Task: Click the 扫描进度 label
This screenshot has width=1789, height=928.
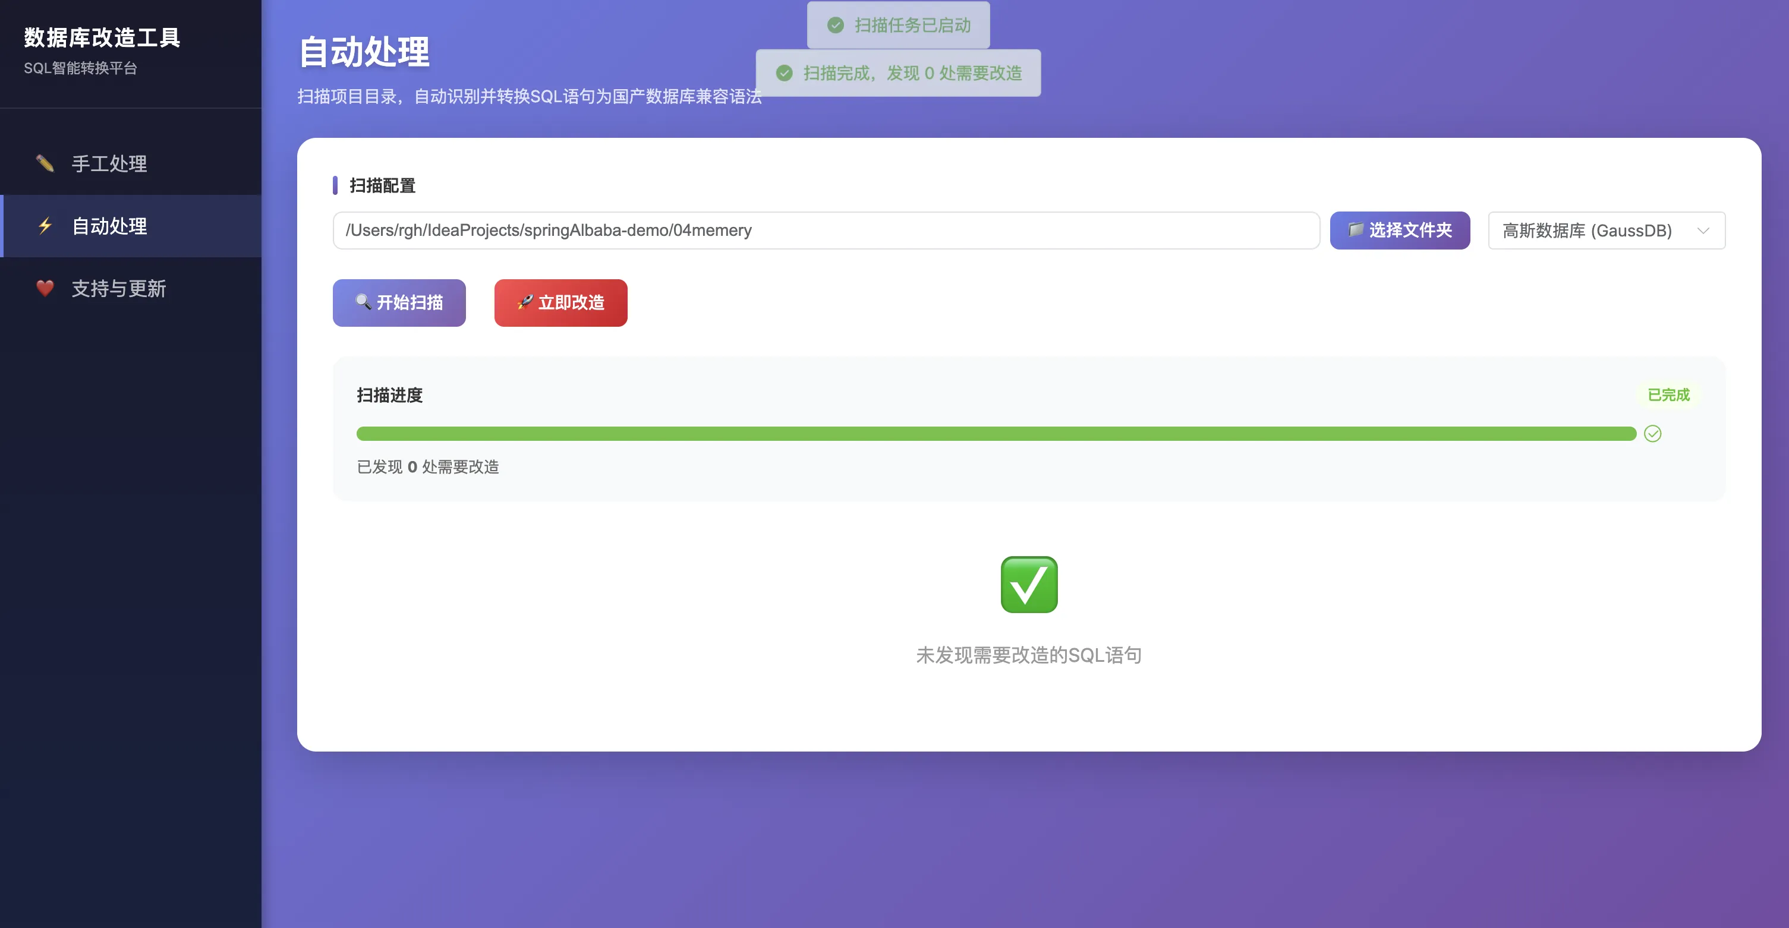Action: click(x=390, y=395)
